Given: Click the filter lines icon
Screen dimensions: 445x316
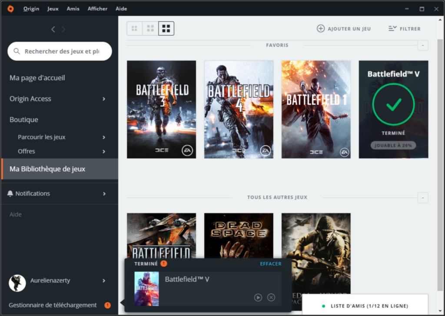Looking at the screenshot, I should coord(392,28).
